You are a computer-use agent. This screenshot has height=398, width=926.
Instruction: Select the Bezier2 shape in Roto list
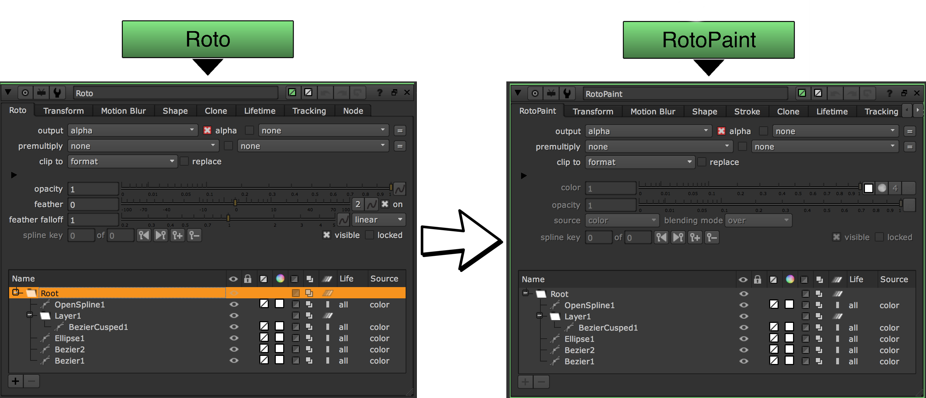coord(70,350)
